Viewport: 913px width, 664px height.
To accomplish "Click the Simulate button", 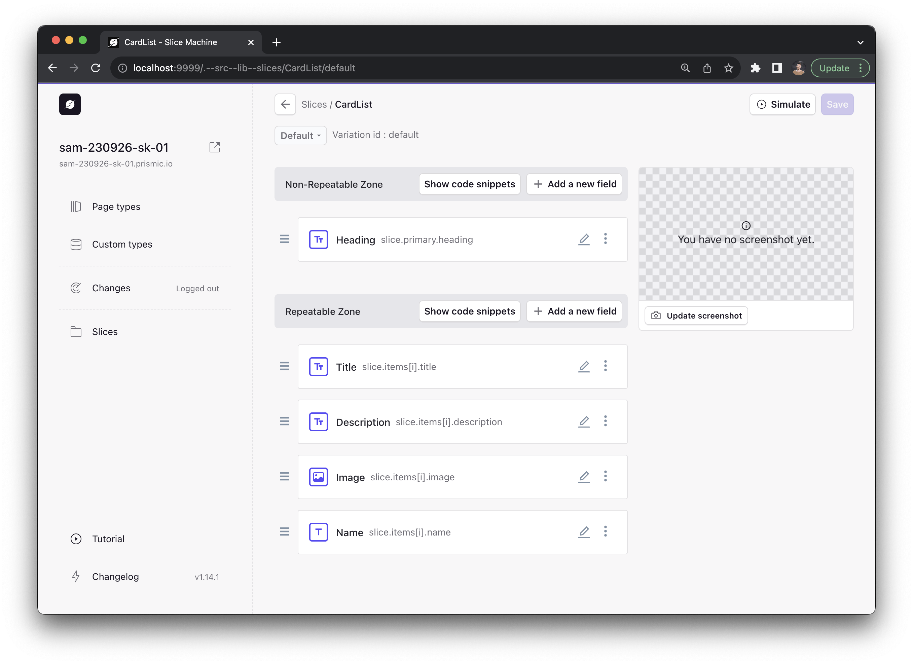I will click(782, 104).
